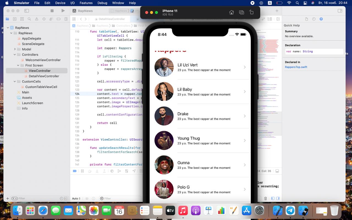Rotate the Simulator device

coord(251,12)
